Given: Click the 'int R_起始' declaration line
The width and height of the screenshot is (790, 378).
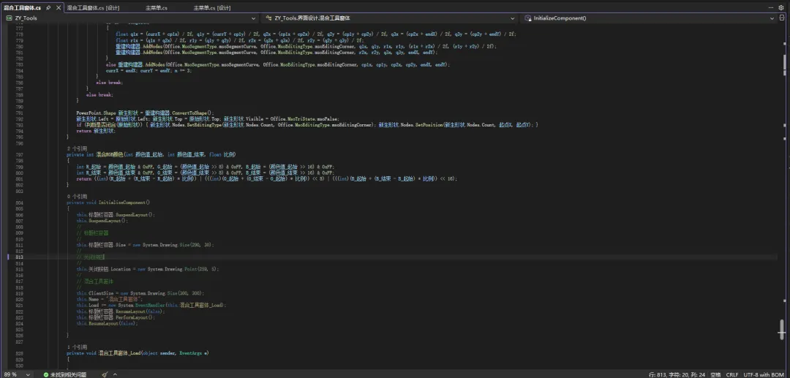Looking at the screenshot, I should pyautogui.click(x=205, y=167).
